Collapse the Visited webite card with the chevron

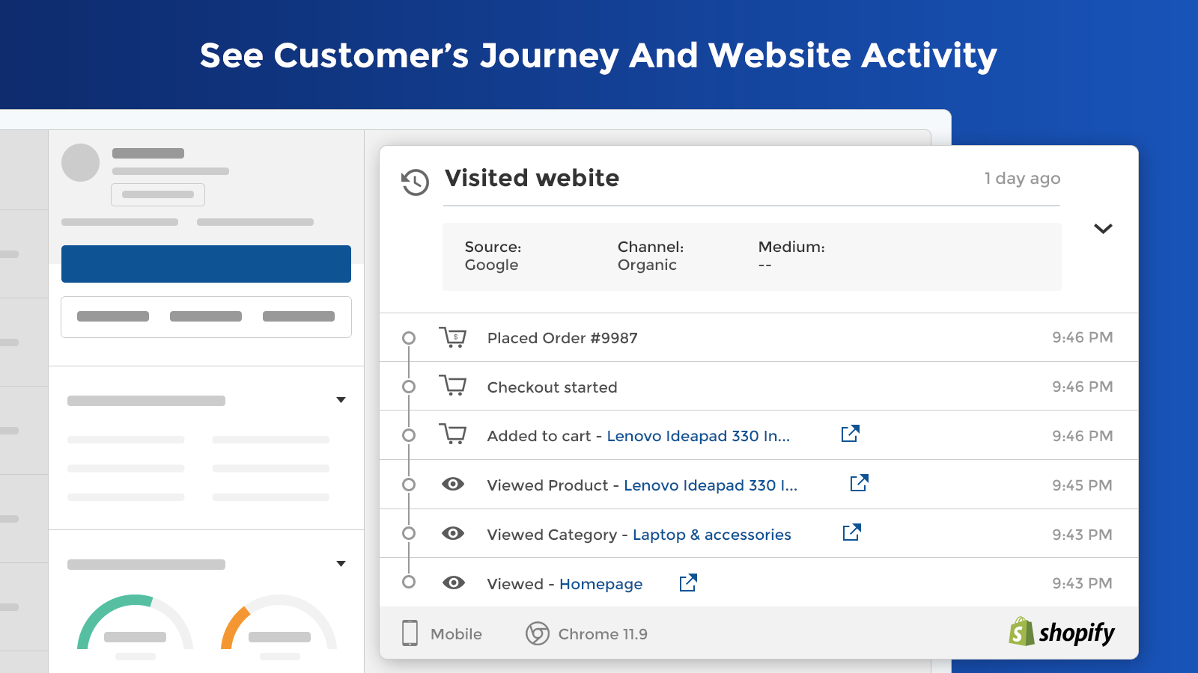pyautogui.click(x=1103, y=228)
